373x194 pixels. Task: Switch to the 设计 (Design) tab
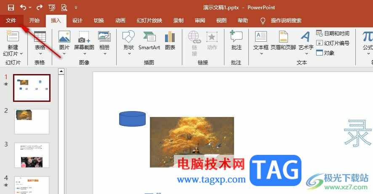[77, 21]
